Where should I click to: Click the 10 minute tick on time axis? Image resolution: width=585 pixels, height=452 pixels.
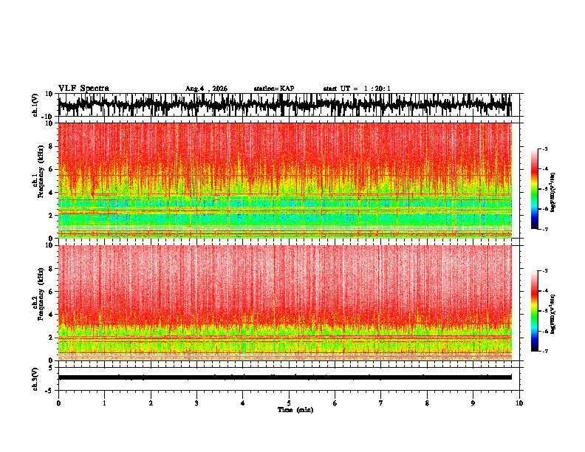[x=519, y=403]
